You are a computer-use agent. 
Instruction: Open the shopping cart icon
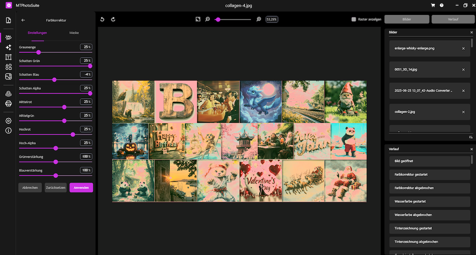[x=433, y=5]
